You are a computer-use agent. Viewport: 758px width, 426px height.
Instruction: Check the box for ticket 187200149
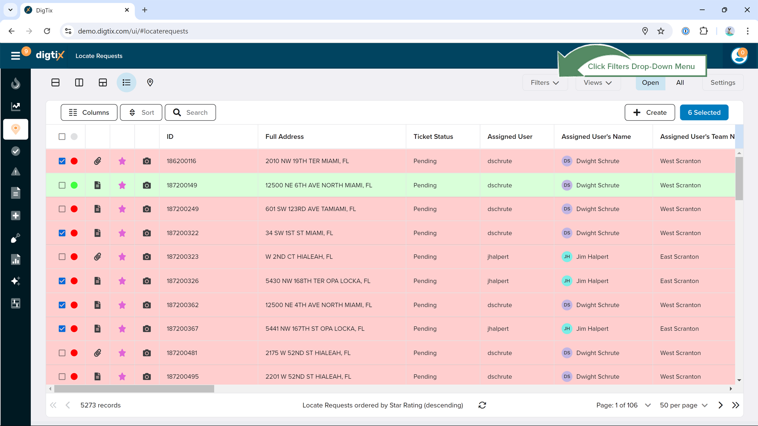62,185
